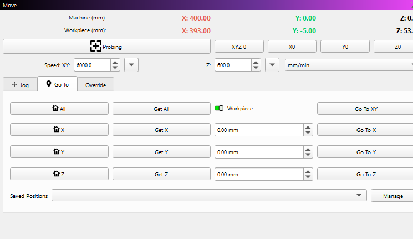Image resolution: width=413 pixels, height=239 pixels.
Task: Select the Go To tab
Action: (x=58, y=85)
